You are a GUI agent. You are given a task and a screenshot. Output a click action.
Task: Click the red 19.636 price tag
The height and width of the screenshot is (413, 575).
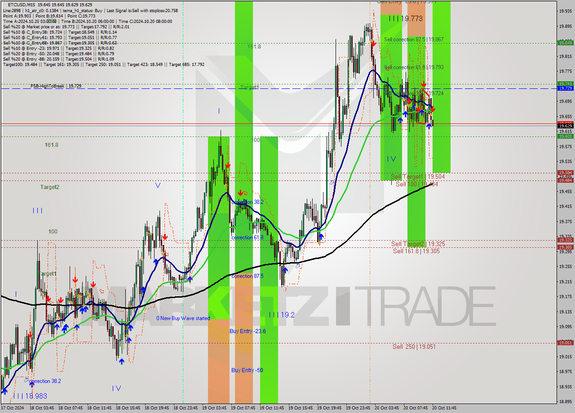pyautogui.click(x=565, y=123)
